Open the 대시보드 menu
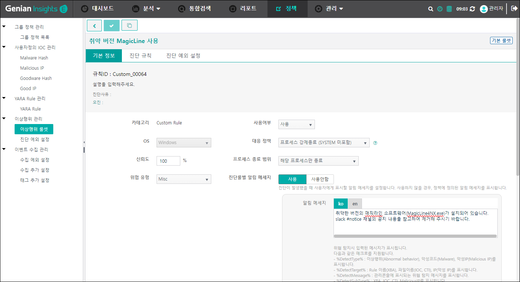This screenshot has height=282, width=520. point(97,8)
